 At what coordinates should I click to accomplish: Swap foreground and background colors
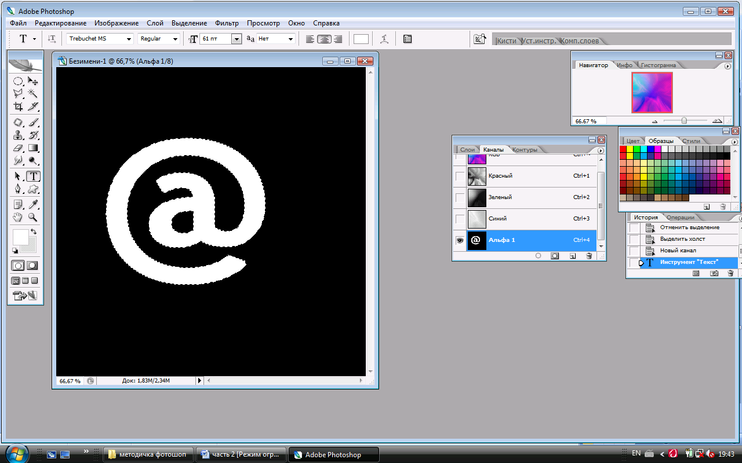34,232
